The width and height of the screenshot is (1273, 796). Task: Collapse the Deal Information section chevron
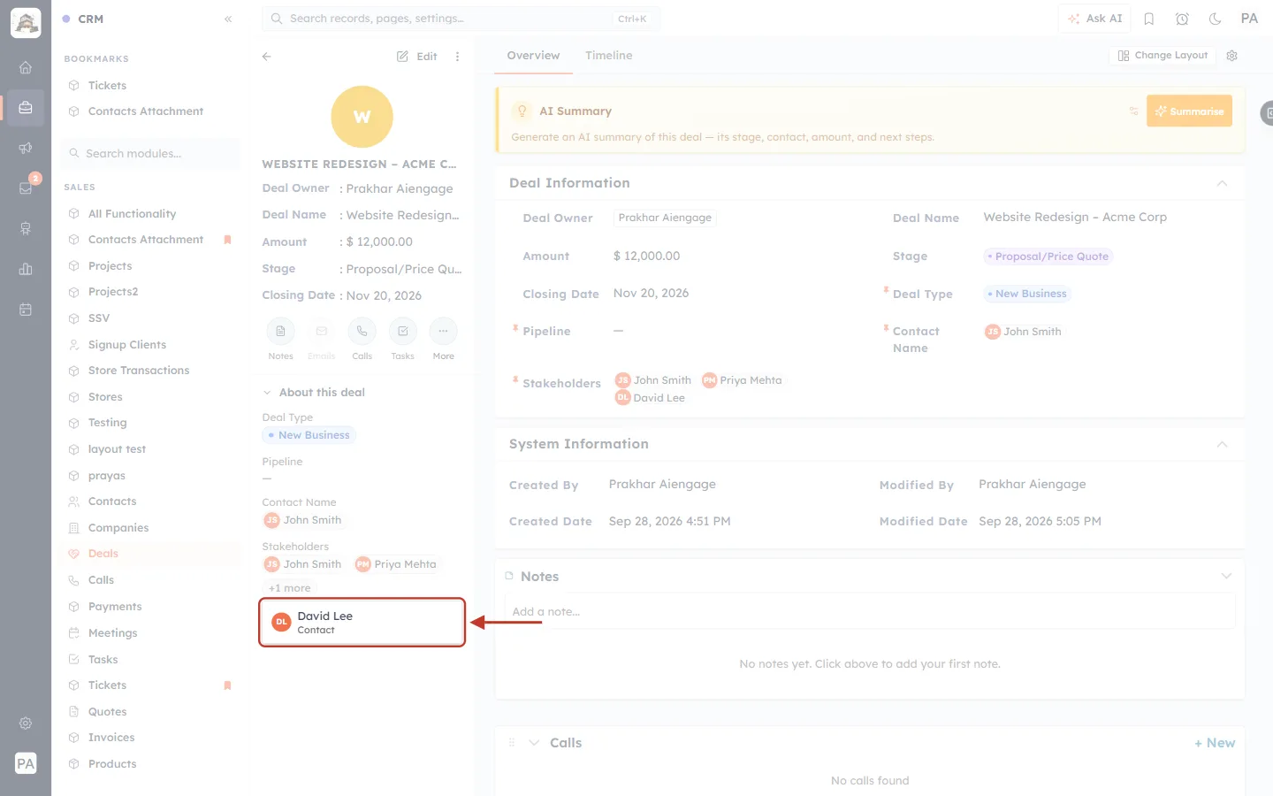(1222, 183)
